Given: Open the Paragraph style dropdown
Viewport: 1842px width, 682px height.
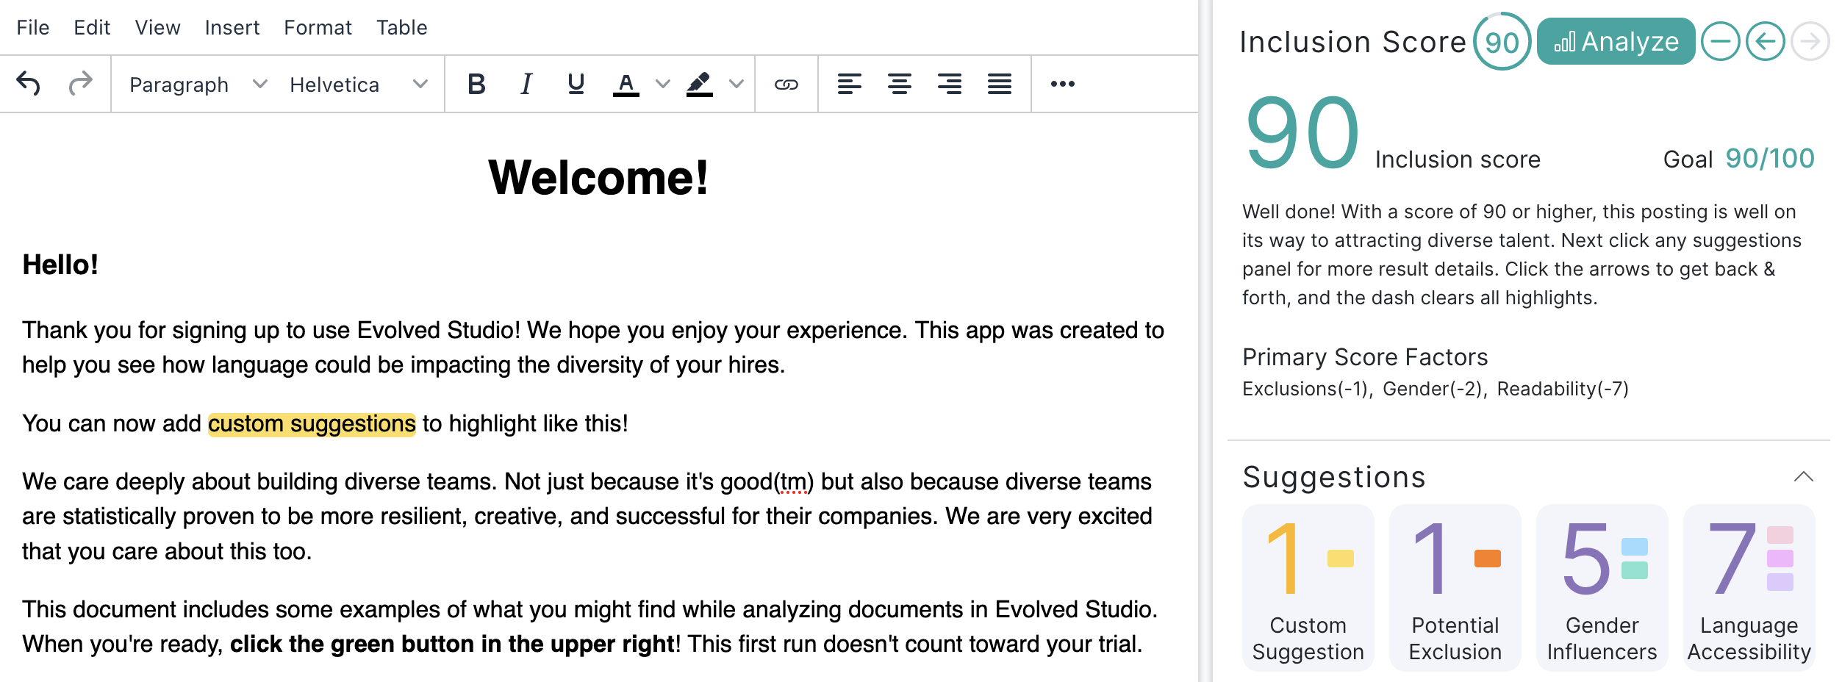Looking at the screenshot, I should [x=197, y=85].
